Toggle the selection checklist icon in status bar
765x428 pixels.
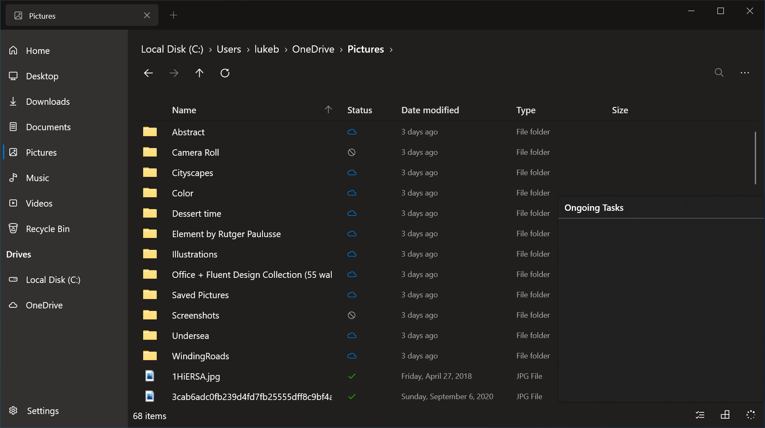(700, 415)
